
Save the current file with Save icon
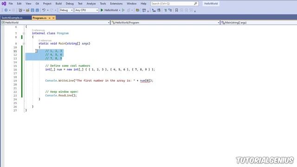click(x=32, y=10)
